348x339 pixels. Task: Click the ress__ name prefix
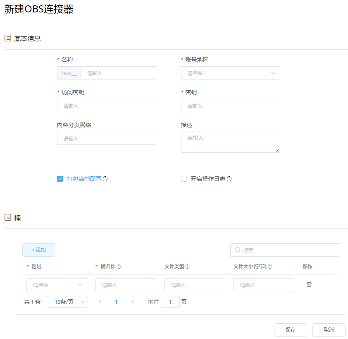69,73
